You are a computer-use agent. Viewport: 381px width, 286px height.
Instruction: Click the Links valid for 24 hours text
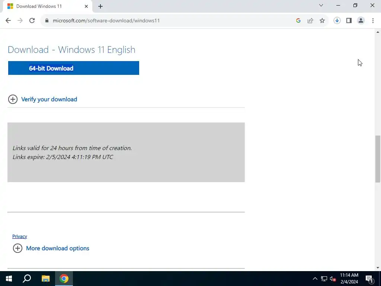(x=72, y=148)
